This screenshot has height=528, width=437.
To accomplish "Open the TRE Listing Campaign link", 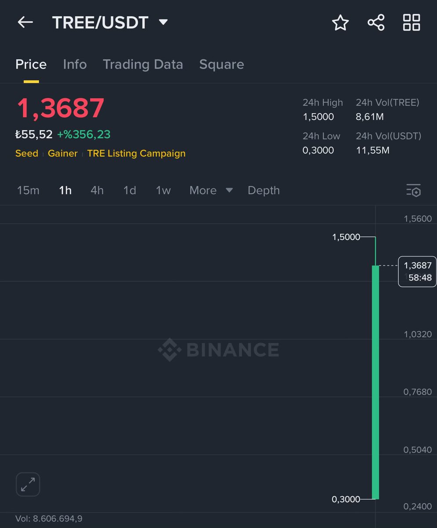I will tap(136, 154).
